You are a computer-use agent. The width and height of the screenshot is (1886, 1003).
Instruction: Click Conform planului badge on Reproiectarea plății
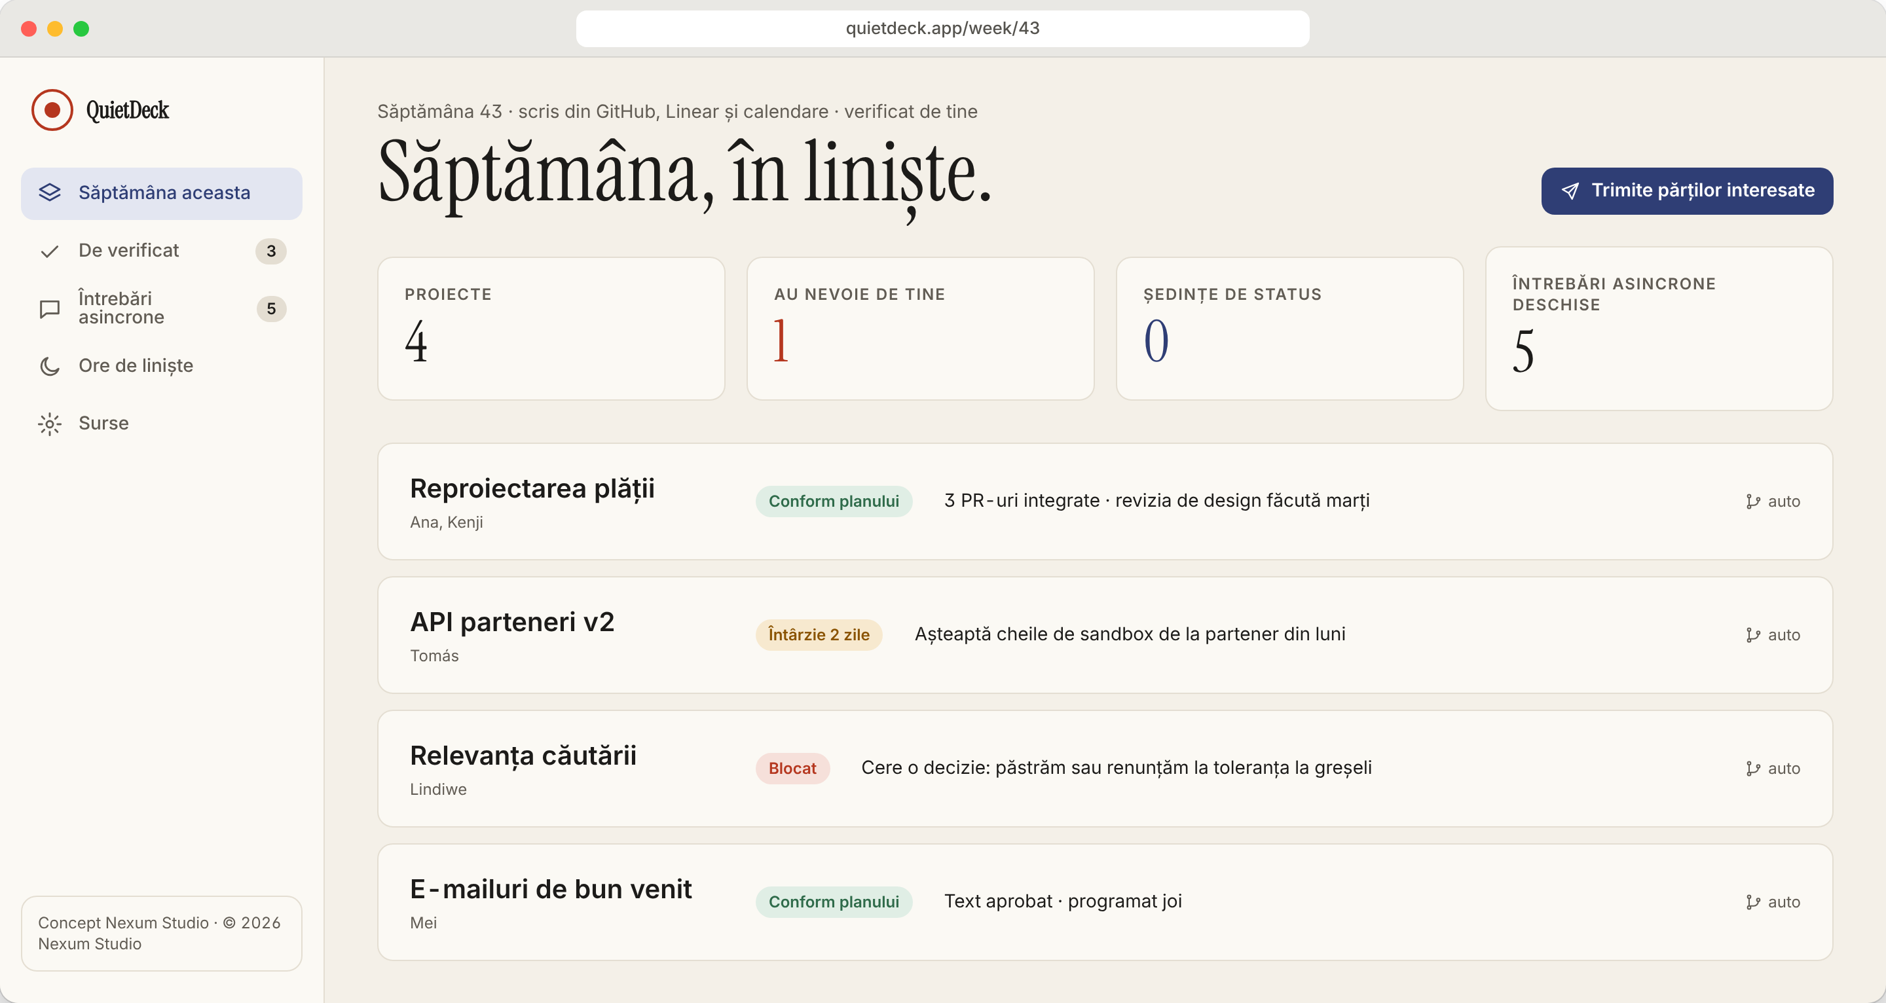834,501
